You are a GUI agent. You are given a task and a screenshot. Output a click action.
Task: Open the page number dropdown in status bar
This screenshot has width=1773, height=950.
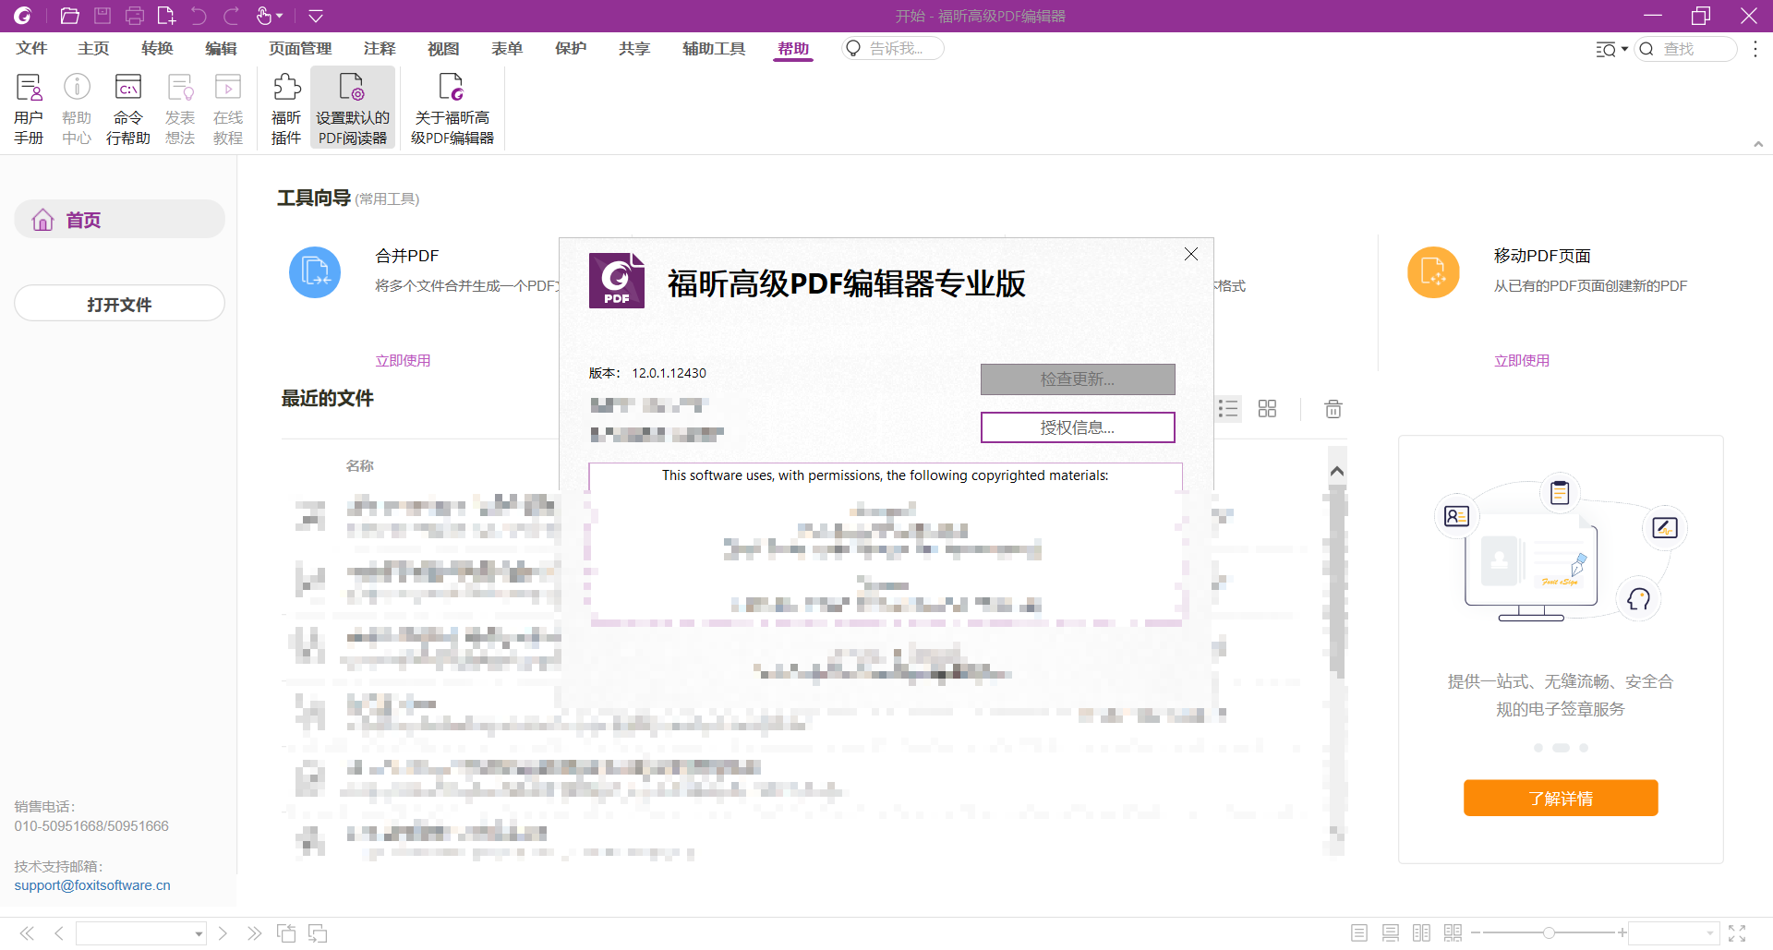[x=199, y=934]
